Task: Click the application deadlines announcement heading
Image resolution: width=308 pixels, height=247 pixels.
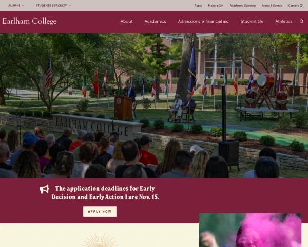Action: (x=105, y=192)
